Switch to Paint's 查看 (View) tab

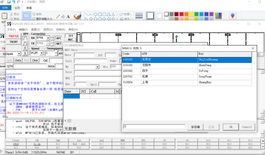click(29, 8)
